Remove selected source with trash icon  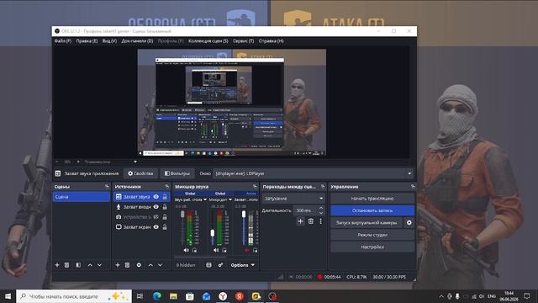point(127,265)
